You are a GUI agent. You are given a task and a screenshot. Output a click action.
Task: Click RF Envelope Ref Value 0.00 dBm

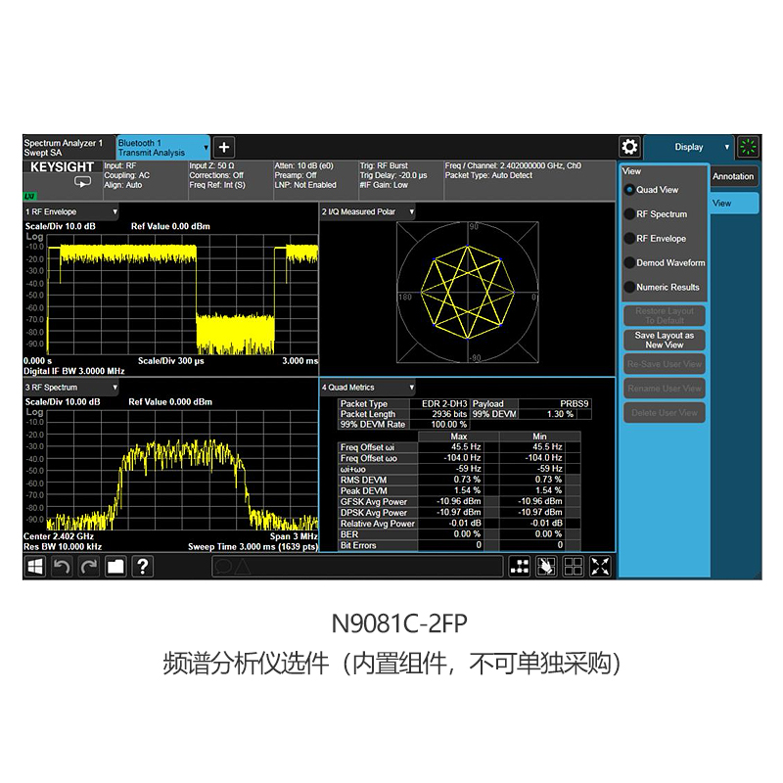coord(170,226)
